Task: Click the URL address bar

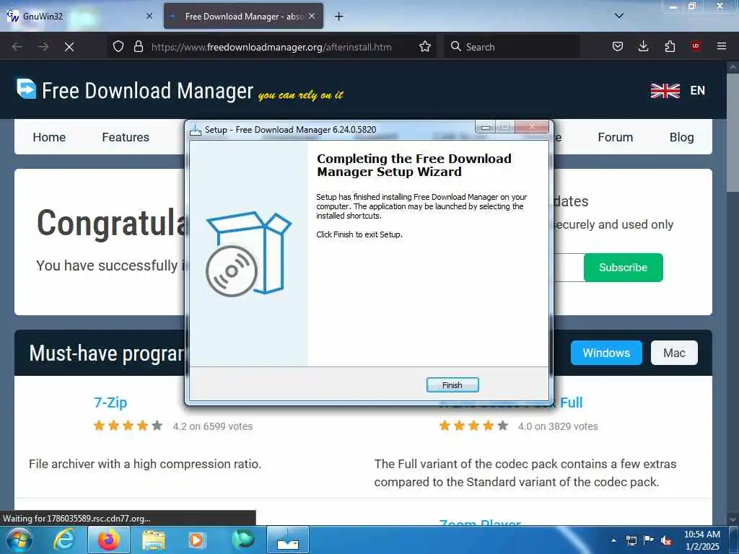Action: point(271,47)
